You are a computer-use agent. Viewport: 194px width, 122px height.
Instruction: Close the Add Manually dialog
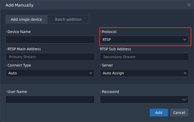click(189, 5)
